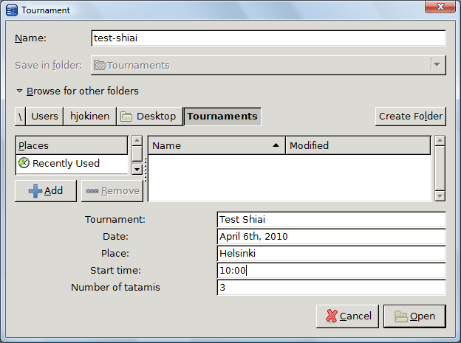The width and height of the screenshot is (461, 343).
Task: Select the Tournaments path button
Action: (x=222, y=117)
